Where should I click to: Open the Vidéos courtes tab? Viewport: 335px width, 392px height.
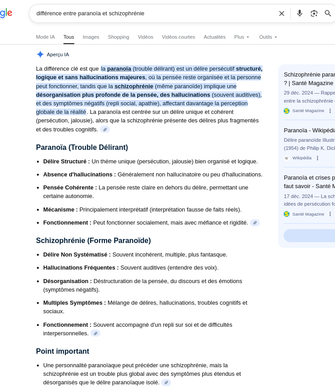pyautogui.click(x=178, y=37)
